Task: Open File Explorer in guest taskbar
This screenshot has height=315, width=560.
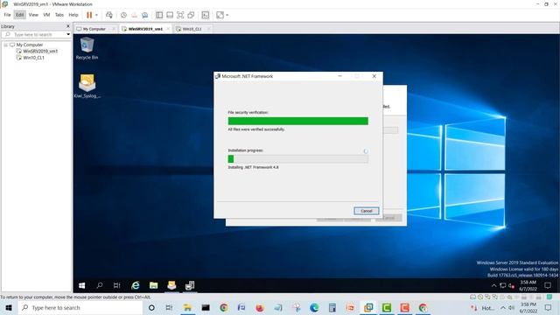Action: click(x=154, y=285)
